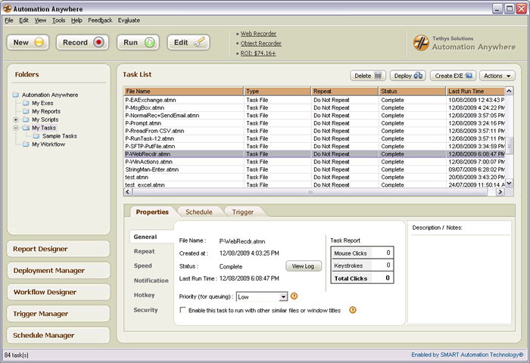The height and width of the screenshot is (363, 530).
Task: Run the selected task
Action: (x=138, y=42)
